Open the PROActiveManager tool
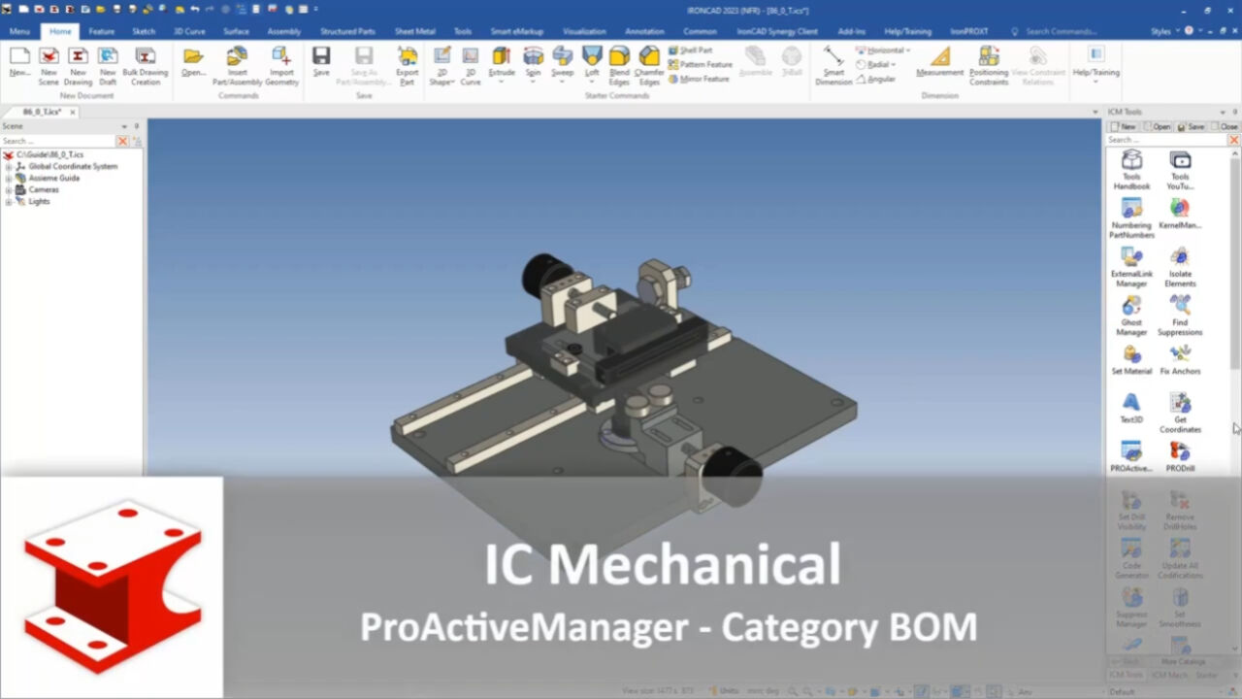The height and width of the screenshot is (699, 1242). click(x=1131, y=454)
